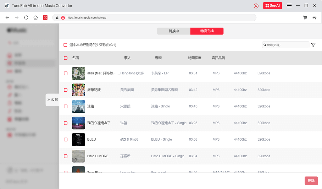This screenshot has height=189, width=322.
Task: Open the home page icon
Action: point(36,18)
